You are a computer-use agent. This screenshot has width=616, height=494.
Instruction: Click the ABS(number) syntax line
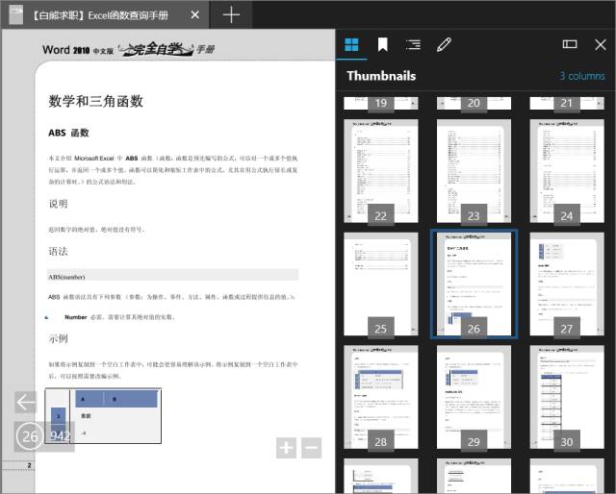point(173,277)
